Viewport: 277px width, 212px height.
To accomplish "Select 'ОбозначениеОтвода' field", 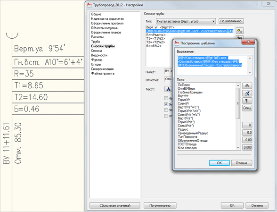I will coord(193,141).
